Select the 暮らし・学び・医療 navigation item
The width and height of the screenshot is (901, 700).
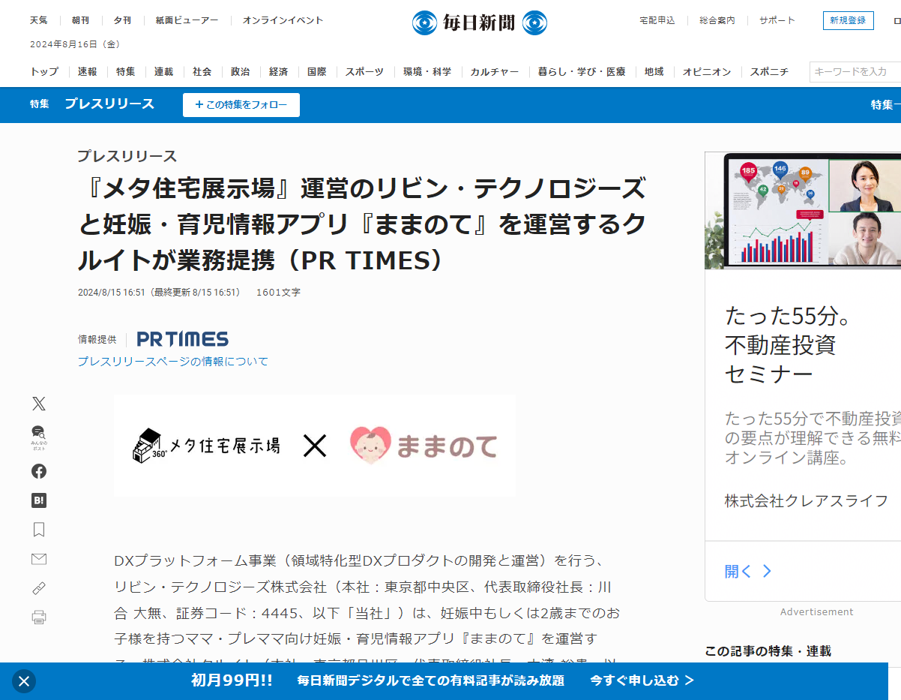click(582, 72)
